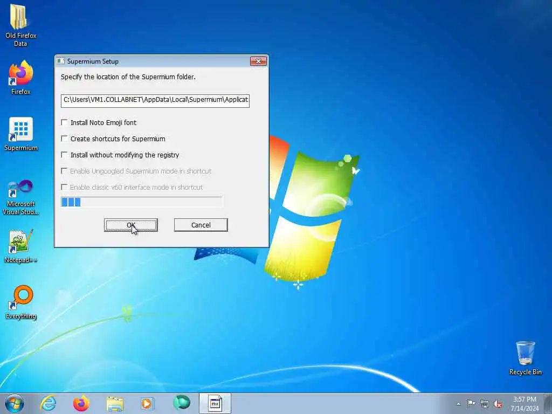
Task: Launch Firefox from the taskbar
Action: (81, 403)
